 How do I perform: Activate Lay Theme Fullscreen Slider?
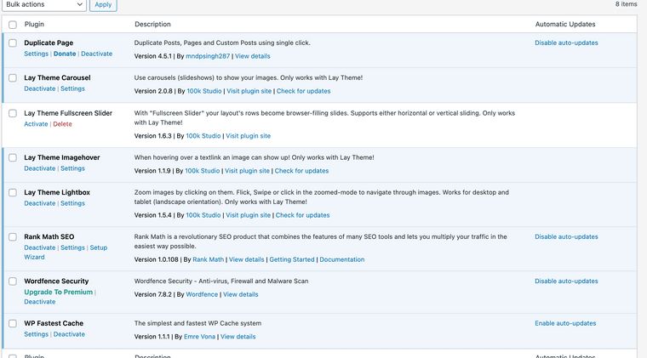36,124
